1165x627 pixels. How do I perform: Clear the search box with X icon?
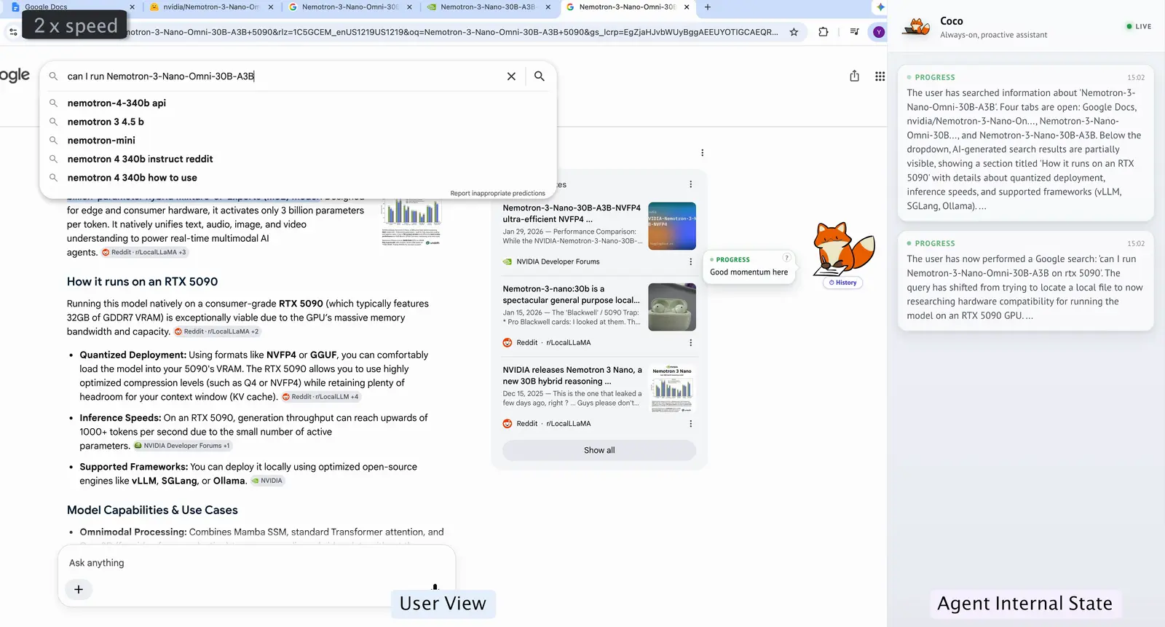[511, 76]
